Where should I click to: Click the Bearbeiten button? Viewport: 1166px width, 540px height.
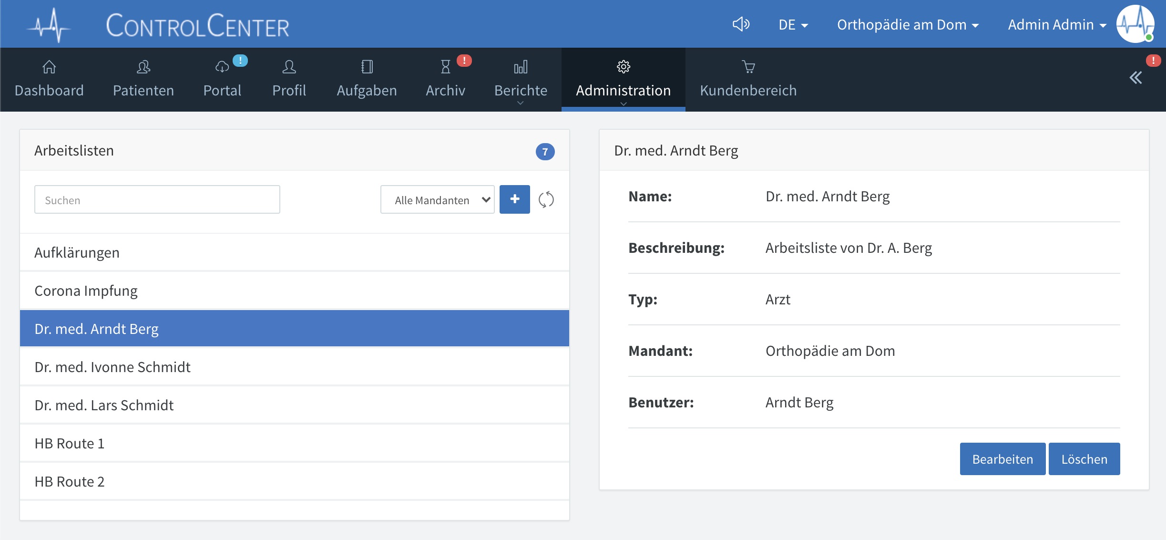[1002, 459]
